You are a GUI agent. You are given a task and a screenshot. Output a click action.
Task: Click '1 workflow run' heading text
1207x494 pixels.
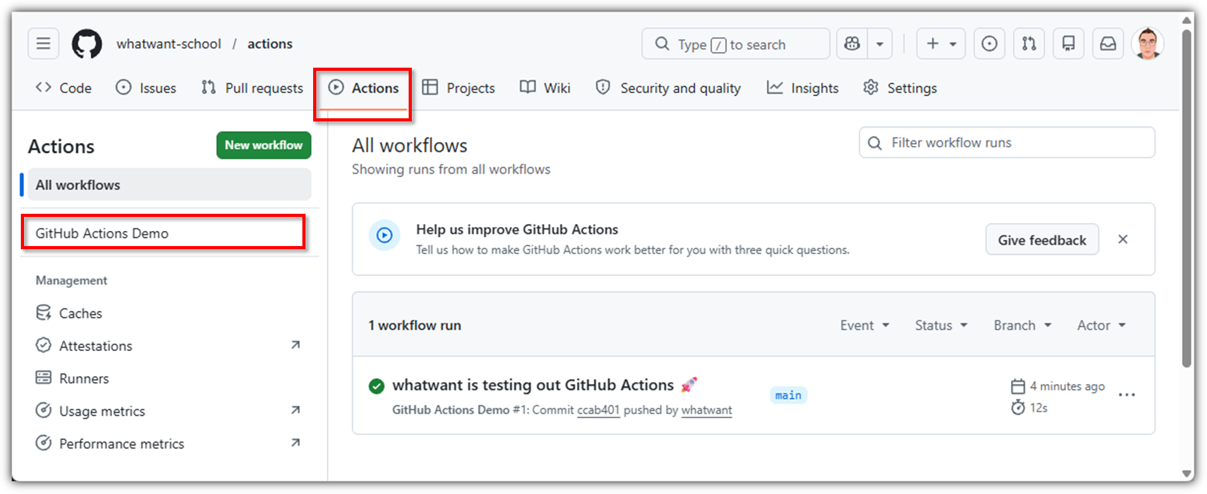(415, 325)
